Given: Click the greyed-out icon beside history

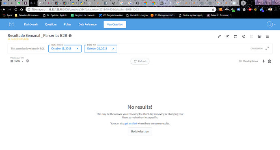Looking at the screenshot, I should tap(252, 36).
